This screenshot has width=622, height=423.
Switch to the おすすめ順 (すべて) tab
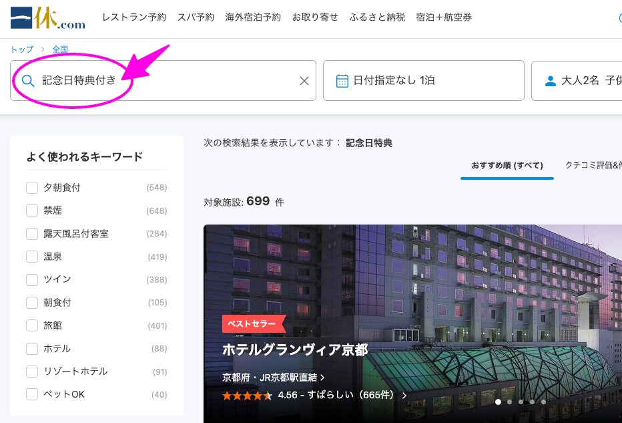(x=507, y=165)
